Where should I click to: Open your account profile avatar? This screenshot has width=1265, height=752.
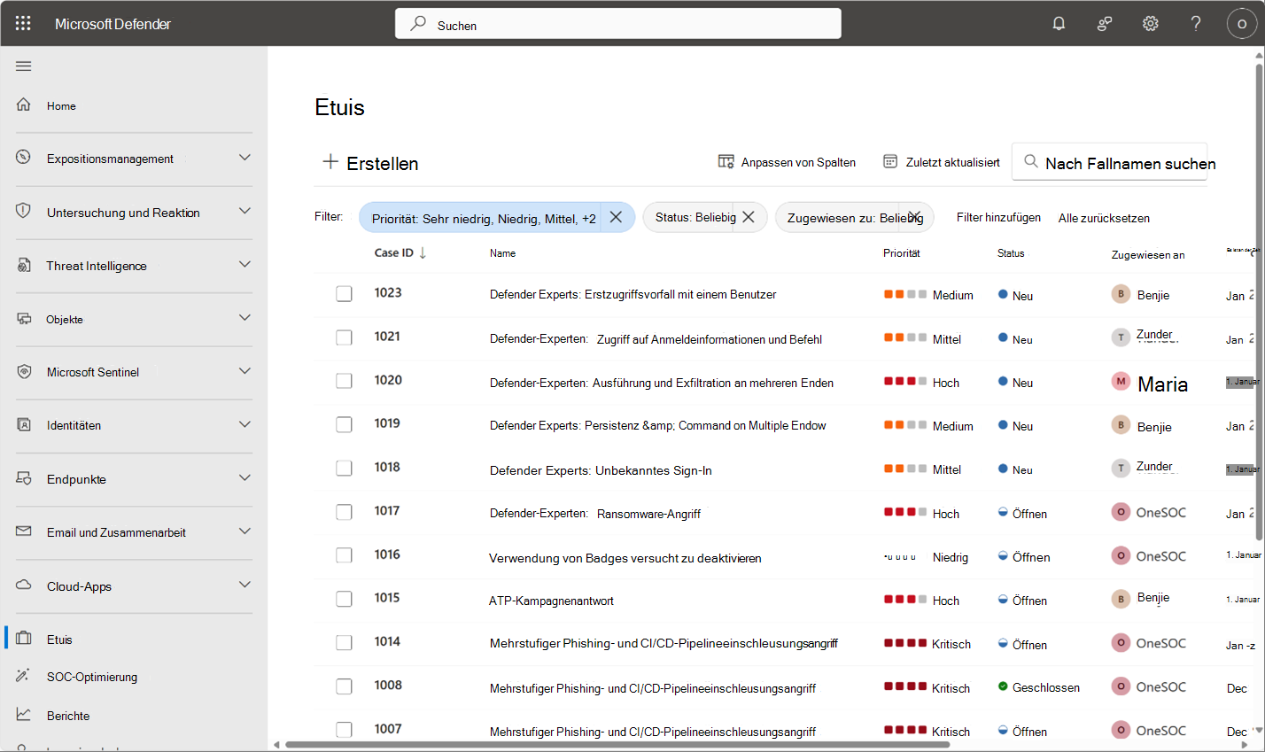(1242, 24)
